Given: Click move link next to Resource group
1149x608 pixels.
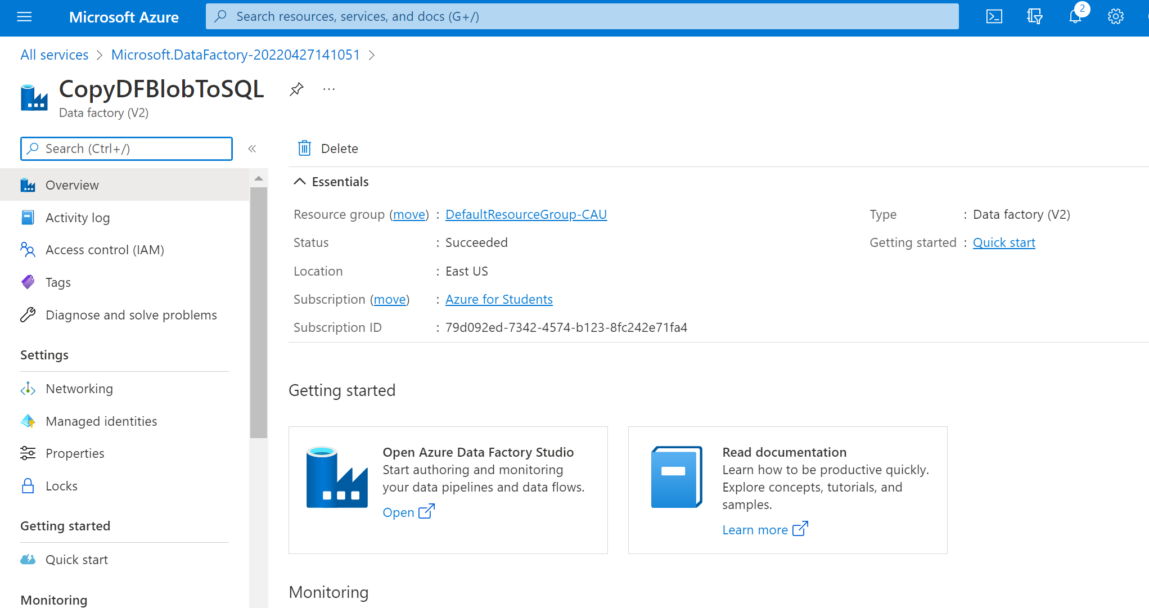Looking at the screenshot, I should pyautogui.click(x=409, y=214).
